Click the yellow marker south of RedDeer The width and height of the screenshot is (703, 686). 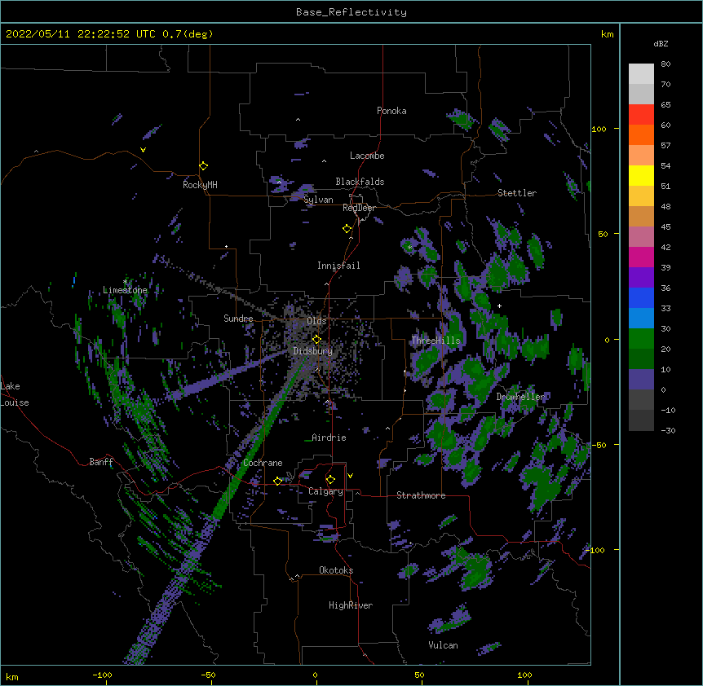click(347, 229)
